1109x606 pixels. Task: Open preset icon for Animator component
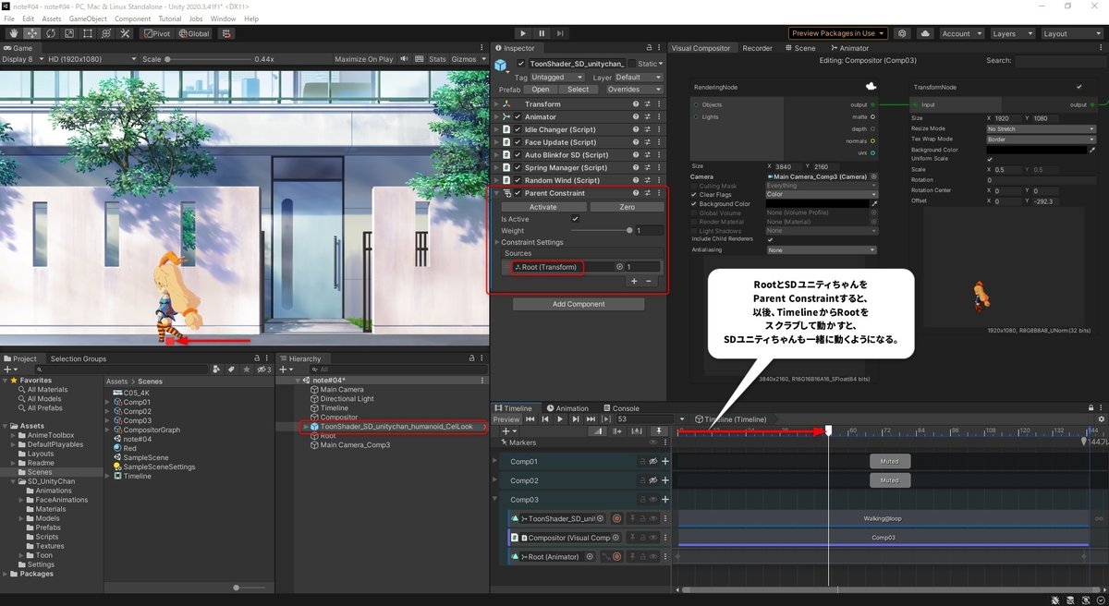(x=647, y=117)
